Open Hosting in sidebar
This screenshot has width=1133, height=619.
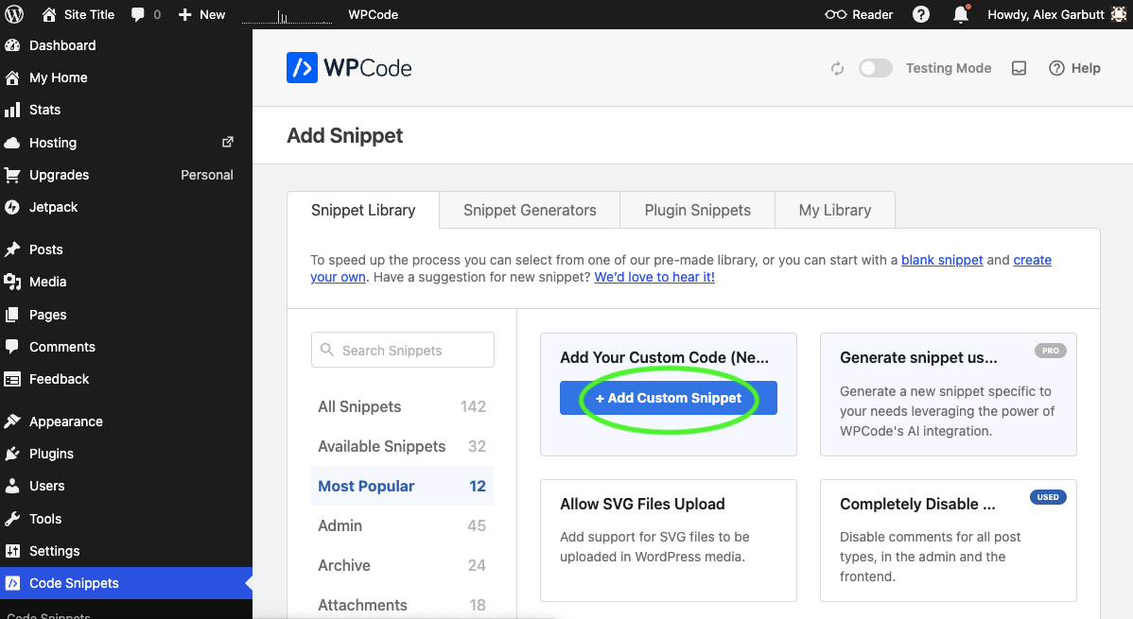click(126, 143)
